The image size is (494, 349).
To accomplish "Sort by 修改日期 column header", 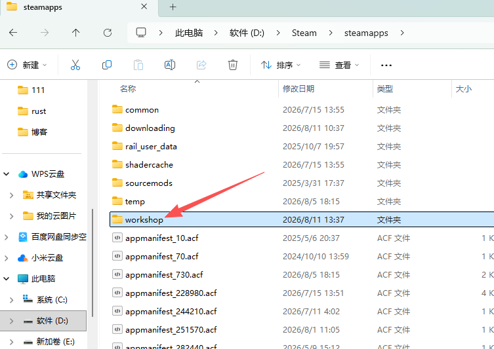I will [298, 89].
